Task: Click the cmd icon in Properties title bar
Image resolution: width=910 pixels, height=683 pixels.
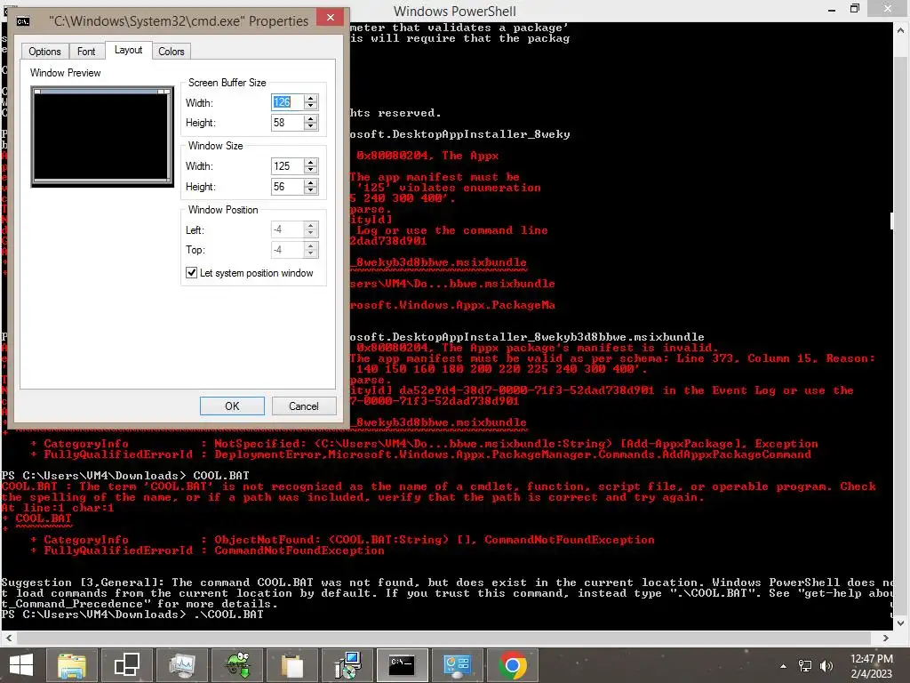Action: 23,21
